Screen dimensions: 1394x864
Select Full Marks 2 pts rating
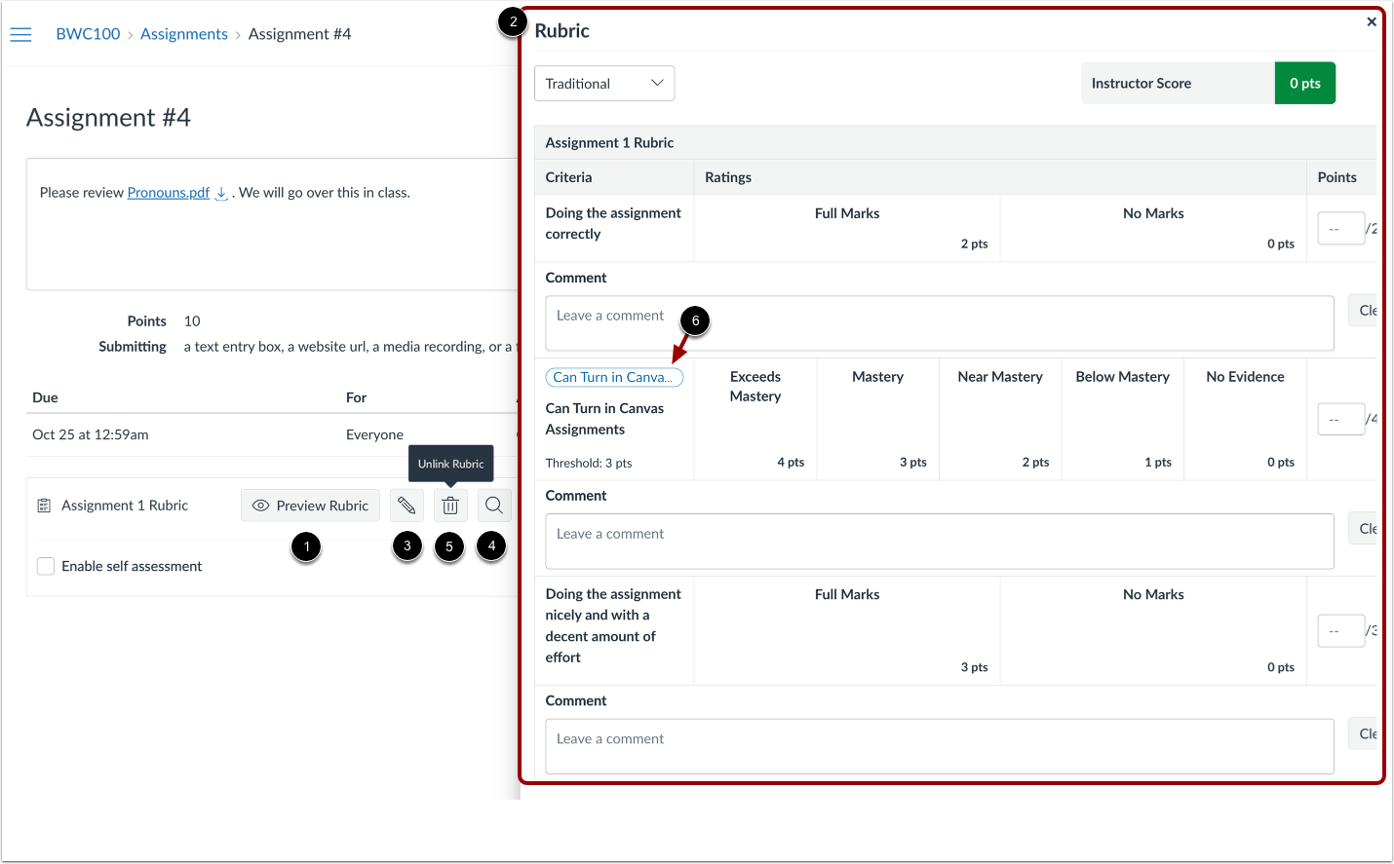847,228
